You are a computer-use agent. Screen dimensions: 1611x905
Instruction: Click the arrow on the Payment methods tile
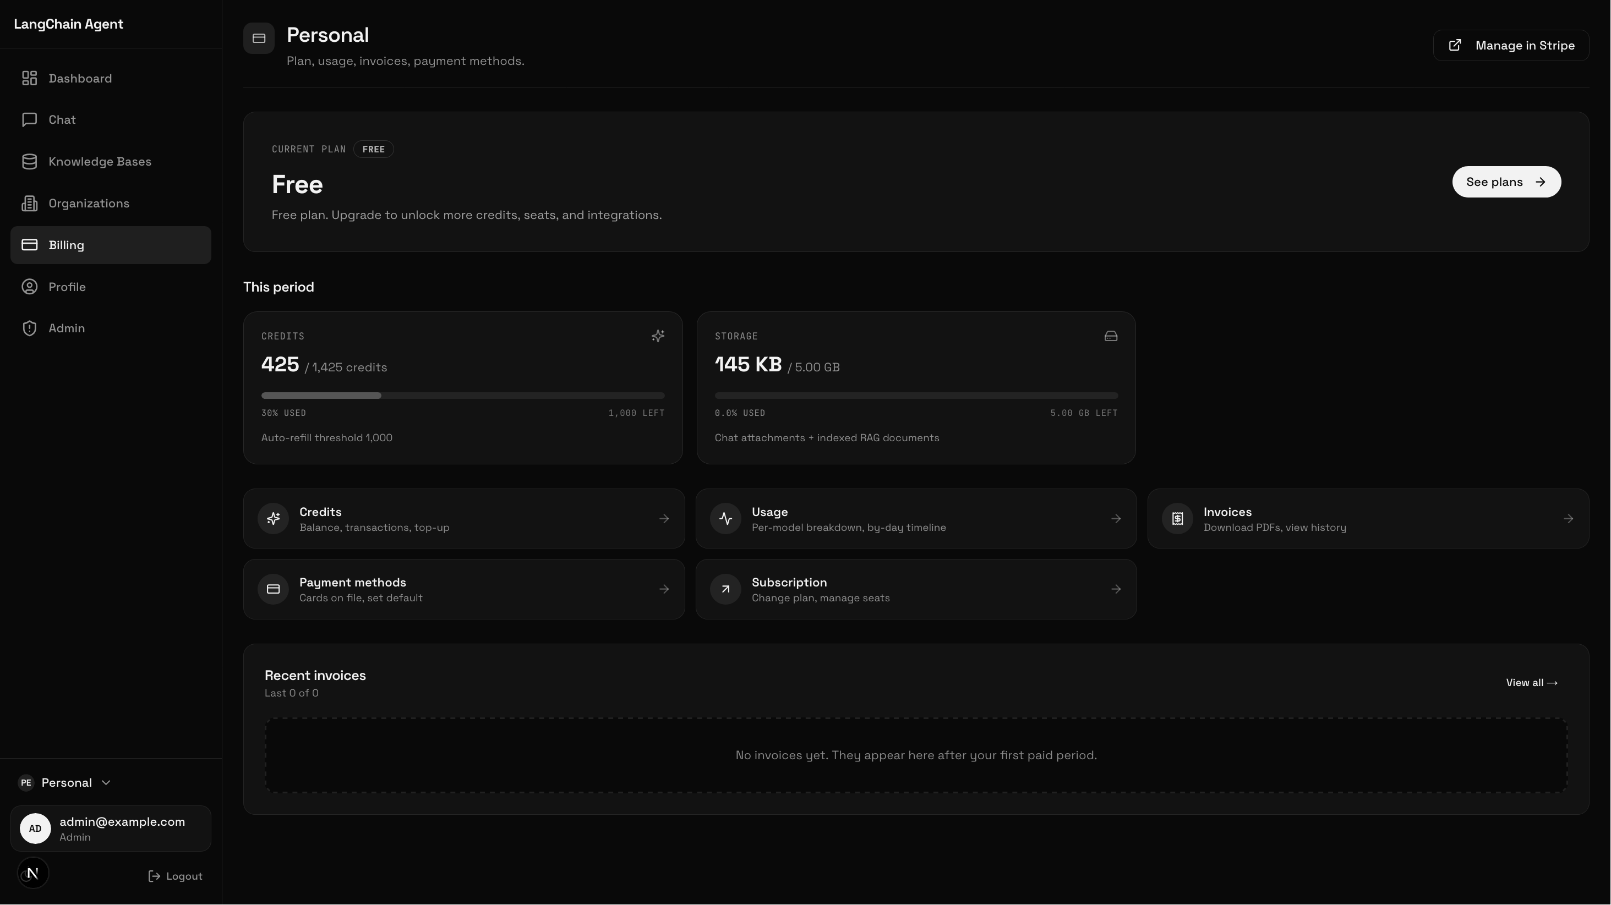coord(664,589)
